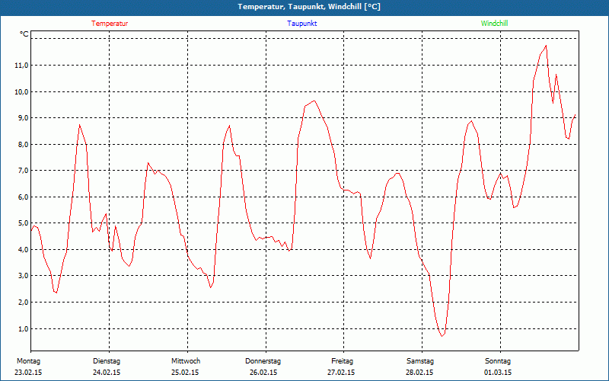The image size is (609, 381).
Task: Click the '3,0' y-axis value
Action: (x=23, y=276)
